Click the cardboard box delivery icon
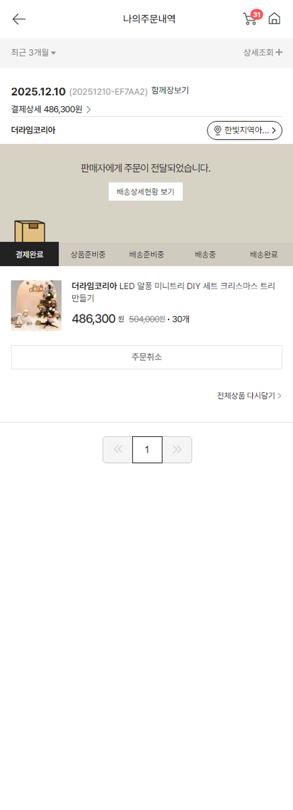The width and height of the screenshot is (293, 810). pyautogui.click(x=30, y=231)
